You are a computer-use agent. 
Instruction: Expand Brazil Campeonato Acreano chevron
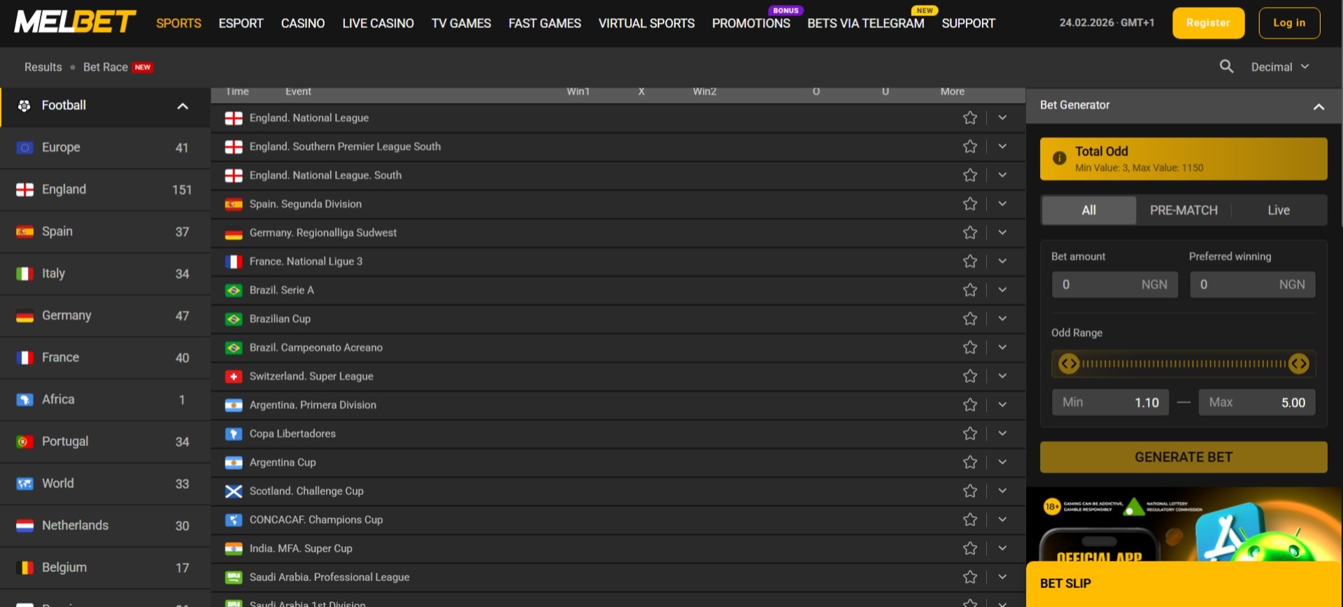(1002, 347)
